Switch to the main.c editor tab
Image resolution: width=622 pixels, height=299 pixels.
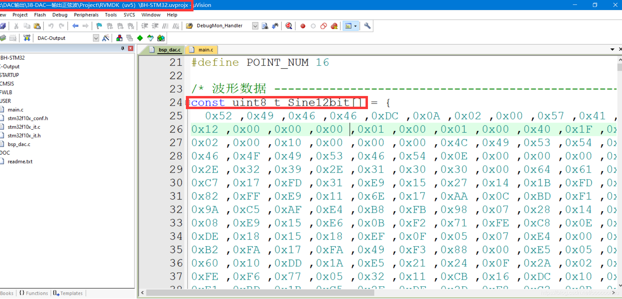(x=202, y=50)
